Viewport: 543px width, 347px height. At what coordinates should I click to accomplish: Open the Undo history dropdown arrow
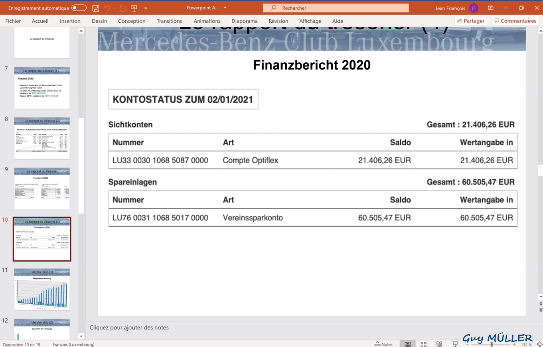114,8
